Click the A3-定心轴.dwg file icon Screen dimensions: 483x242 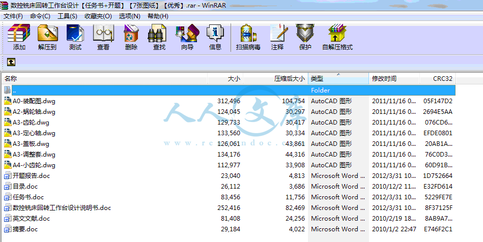tap(8, 133)
